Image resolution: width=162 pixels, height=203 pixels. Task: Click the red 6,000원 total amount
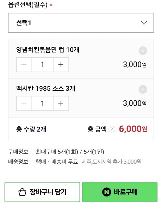pyautogui.click(x=133, y=129)
